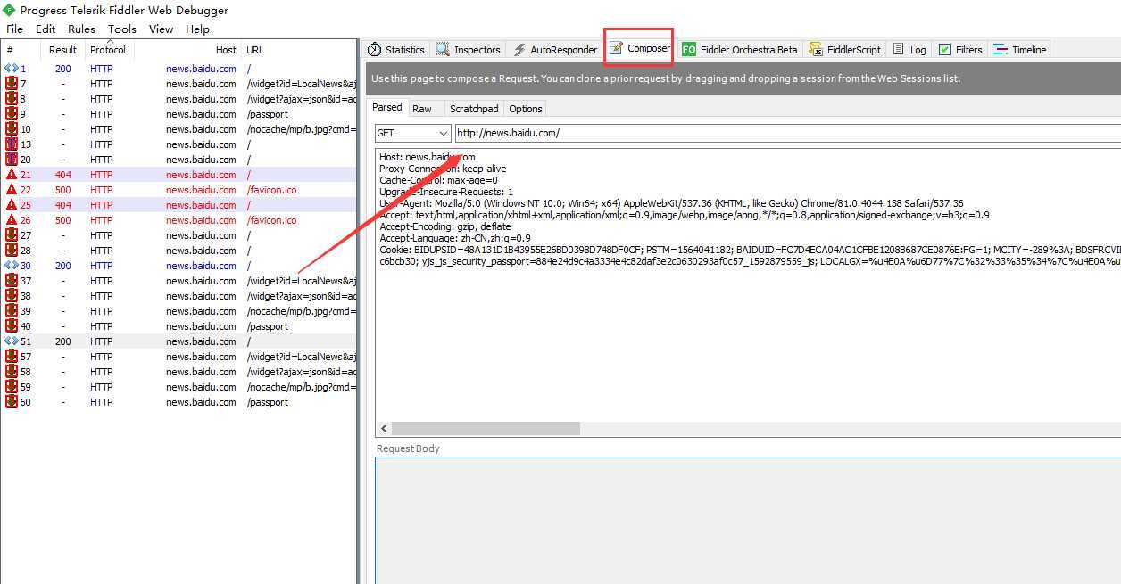Click the icon beside session 27
This screenshot has width=1121, height=584.
tap(12, 235)
